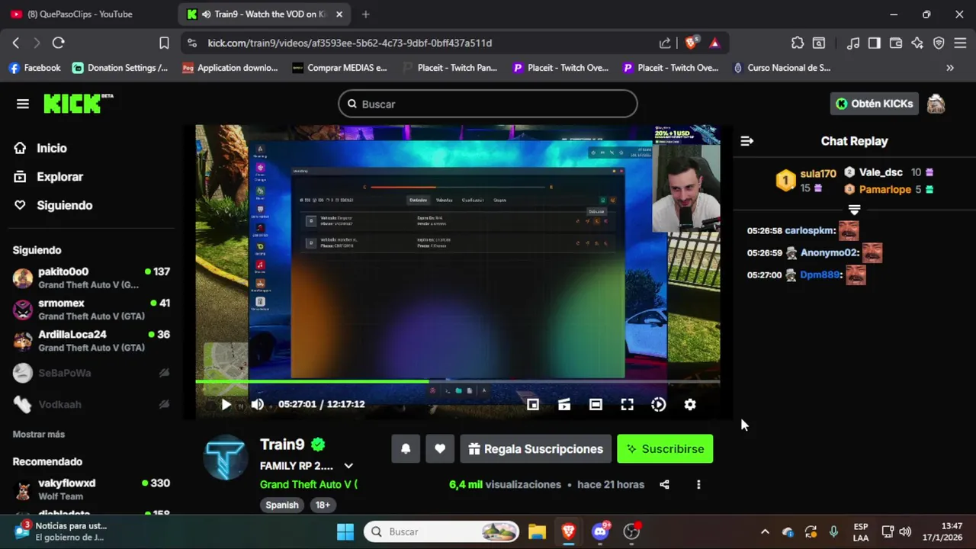Click Regala Suscripciones button

[536, 449]
